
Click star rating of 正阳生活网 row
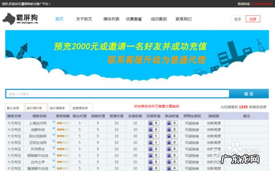tap(63, 143)
